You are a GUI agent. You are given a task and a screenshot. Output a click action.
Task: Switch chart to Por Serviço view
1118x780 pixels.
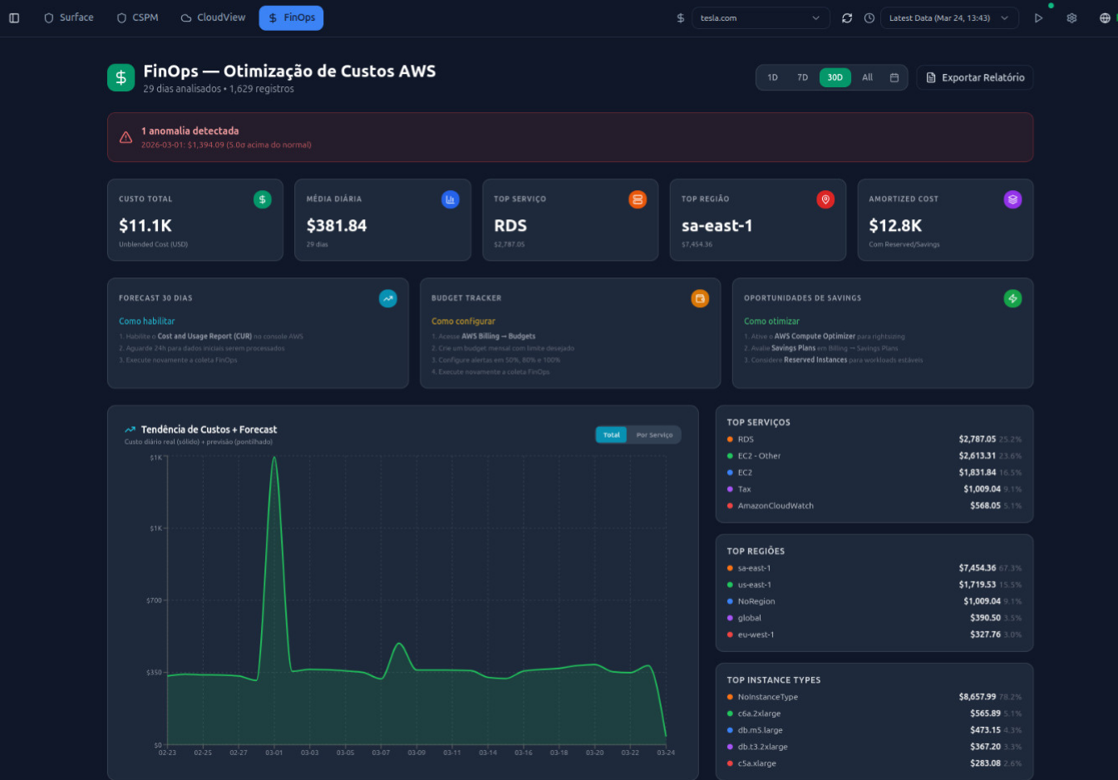[654, 434]
